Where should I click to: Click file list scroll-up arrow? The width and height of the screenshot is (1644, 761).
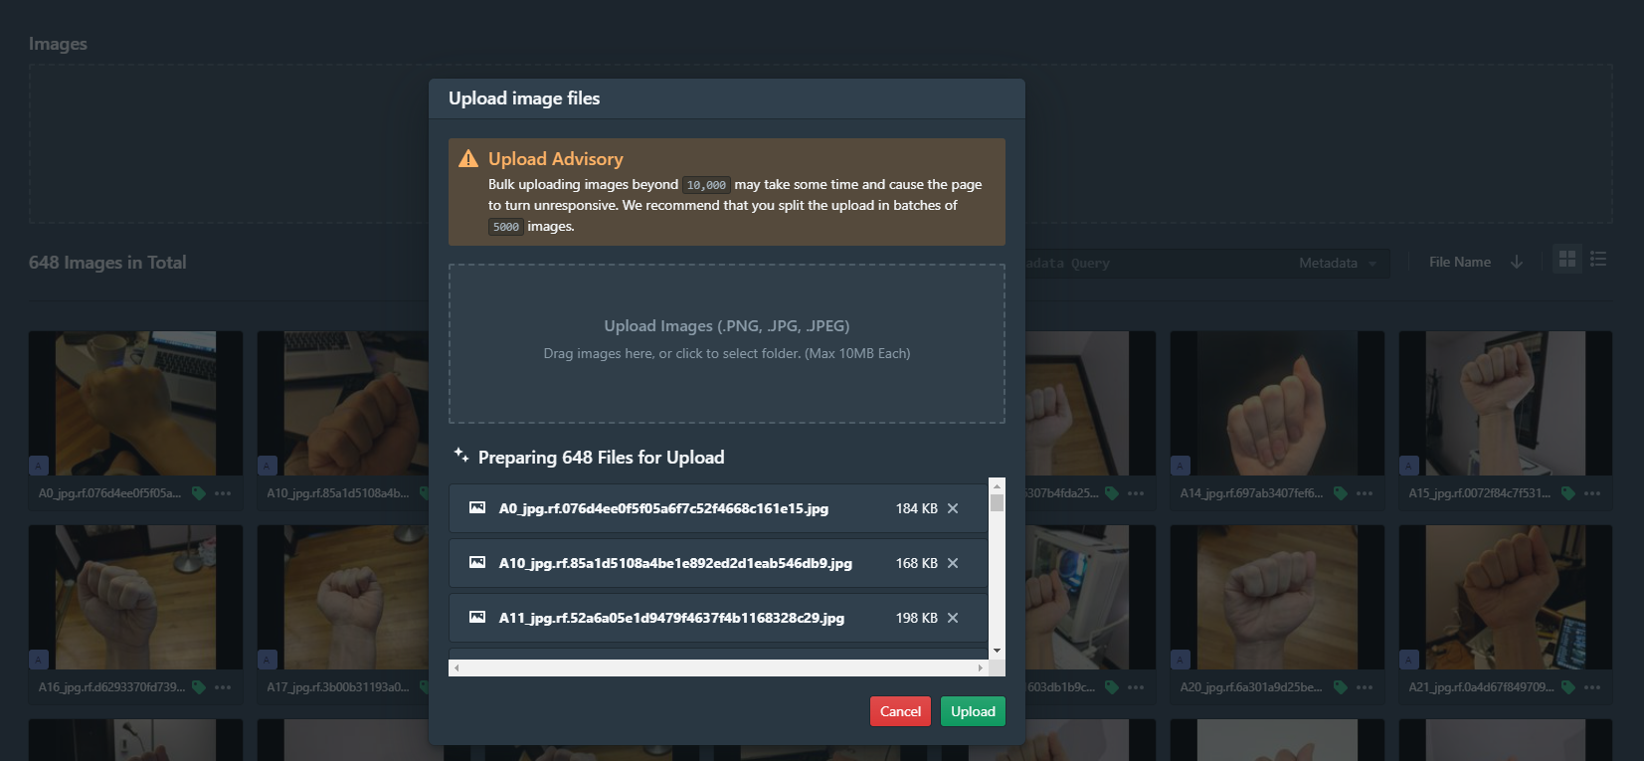click(x=997, y=485)
